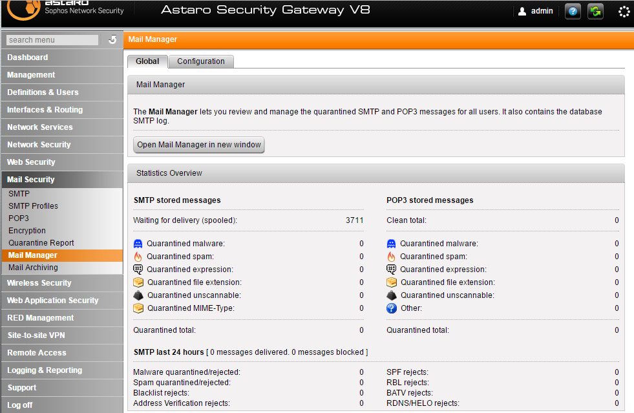Screen dimensions: 634x413
Task: Click SMTP Quarantined spam flame icon
Action: click(138, 257)
